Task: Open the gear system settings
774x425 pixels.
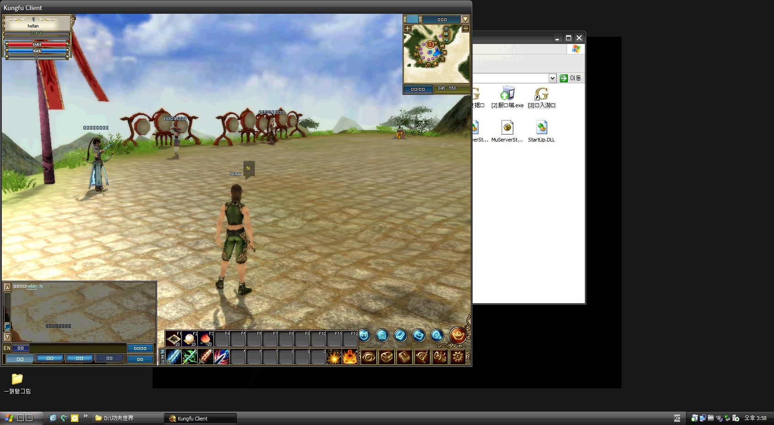Action: (x=458, y=357)
